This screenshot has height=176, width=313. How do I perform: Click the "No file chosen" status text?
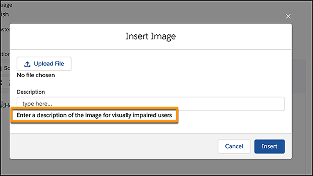[36, 75]
